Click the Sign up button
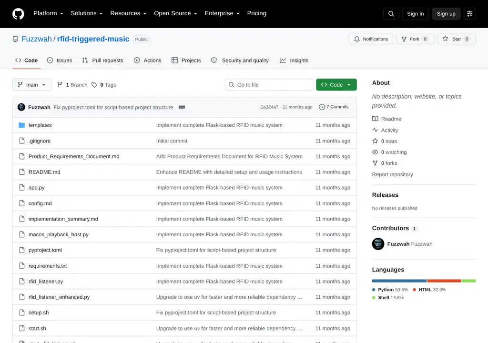488x343 pixels. coord(446,14)
